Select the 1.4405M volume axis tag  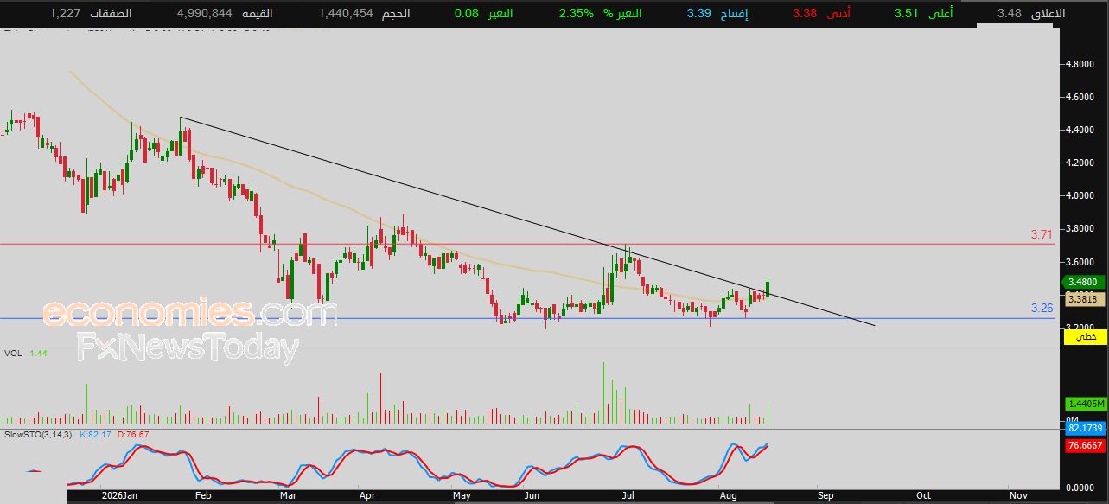point(1085,404)
